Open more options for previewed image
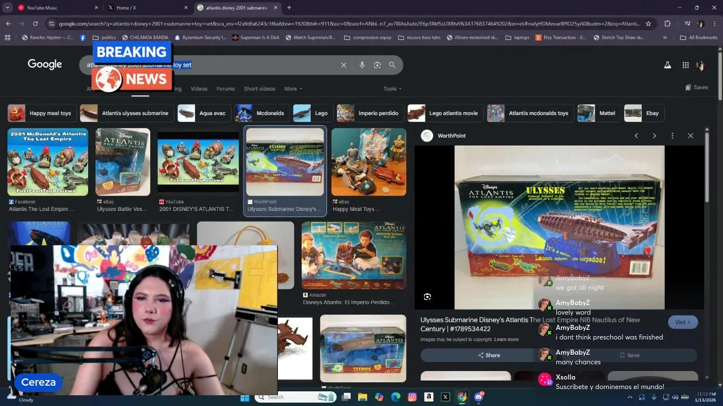 point(672,136)
